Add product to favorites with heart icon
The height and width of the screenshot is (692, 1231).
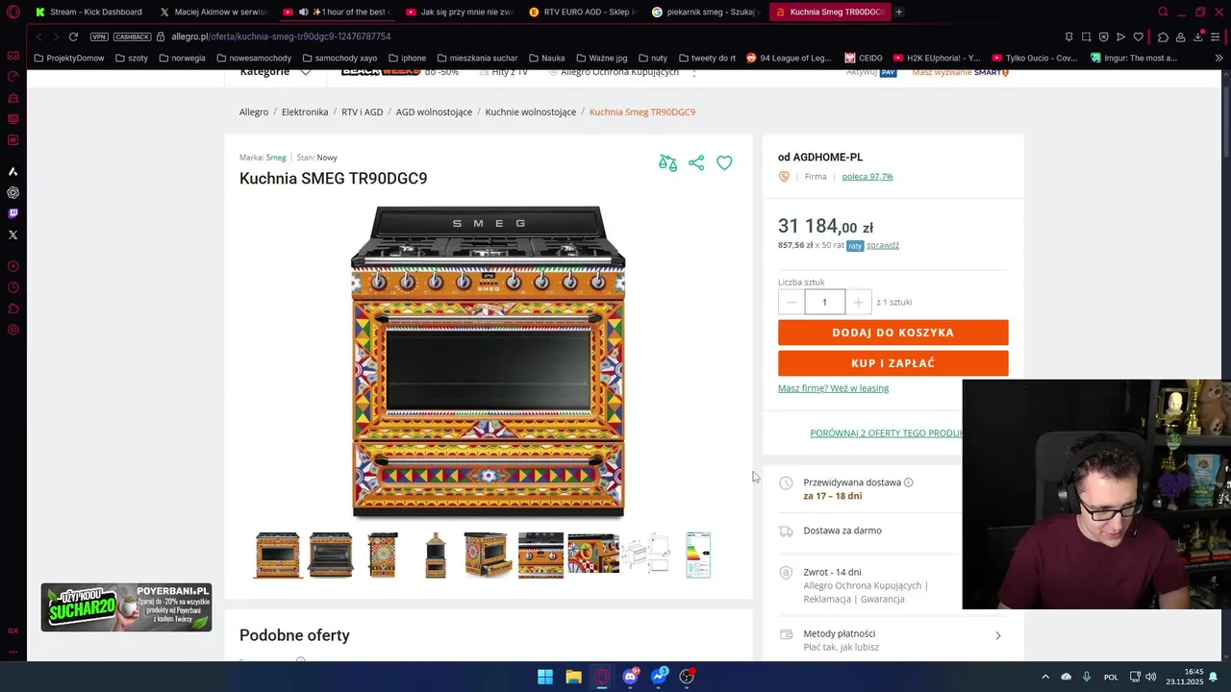[x=724, y=163]
